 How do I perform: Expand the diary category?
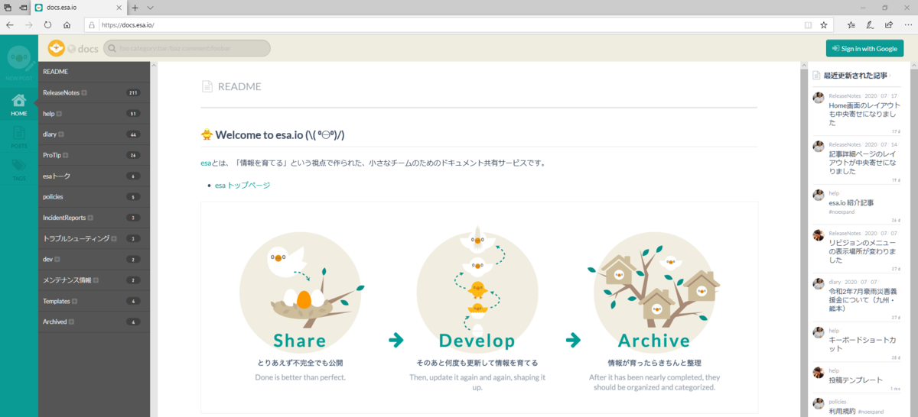[x=61, y=134]
